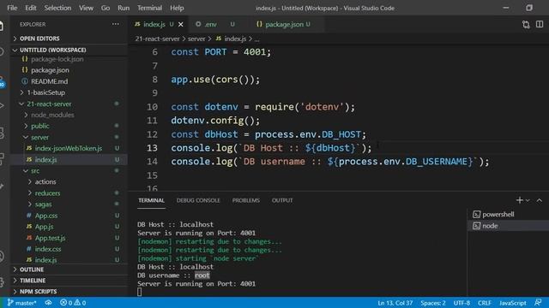The image size is (549, 308).
Task: Open the Selection menu
Action: [x=57, y=8]
